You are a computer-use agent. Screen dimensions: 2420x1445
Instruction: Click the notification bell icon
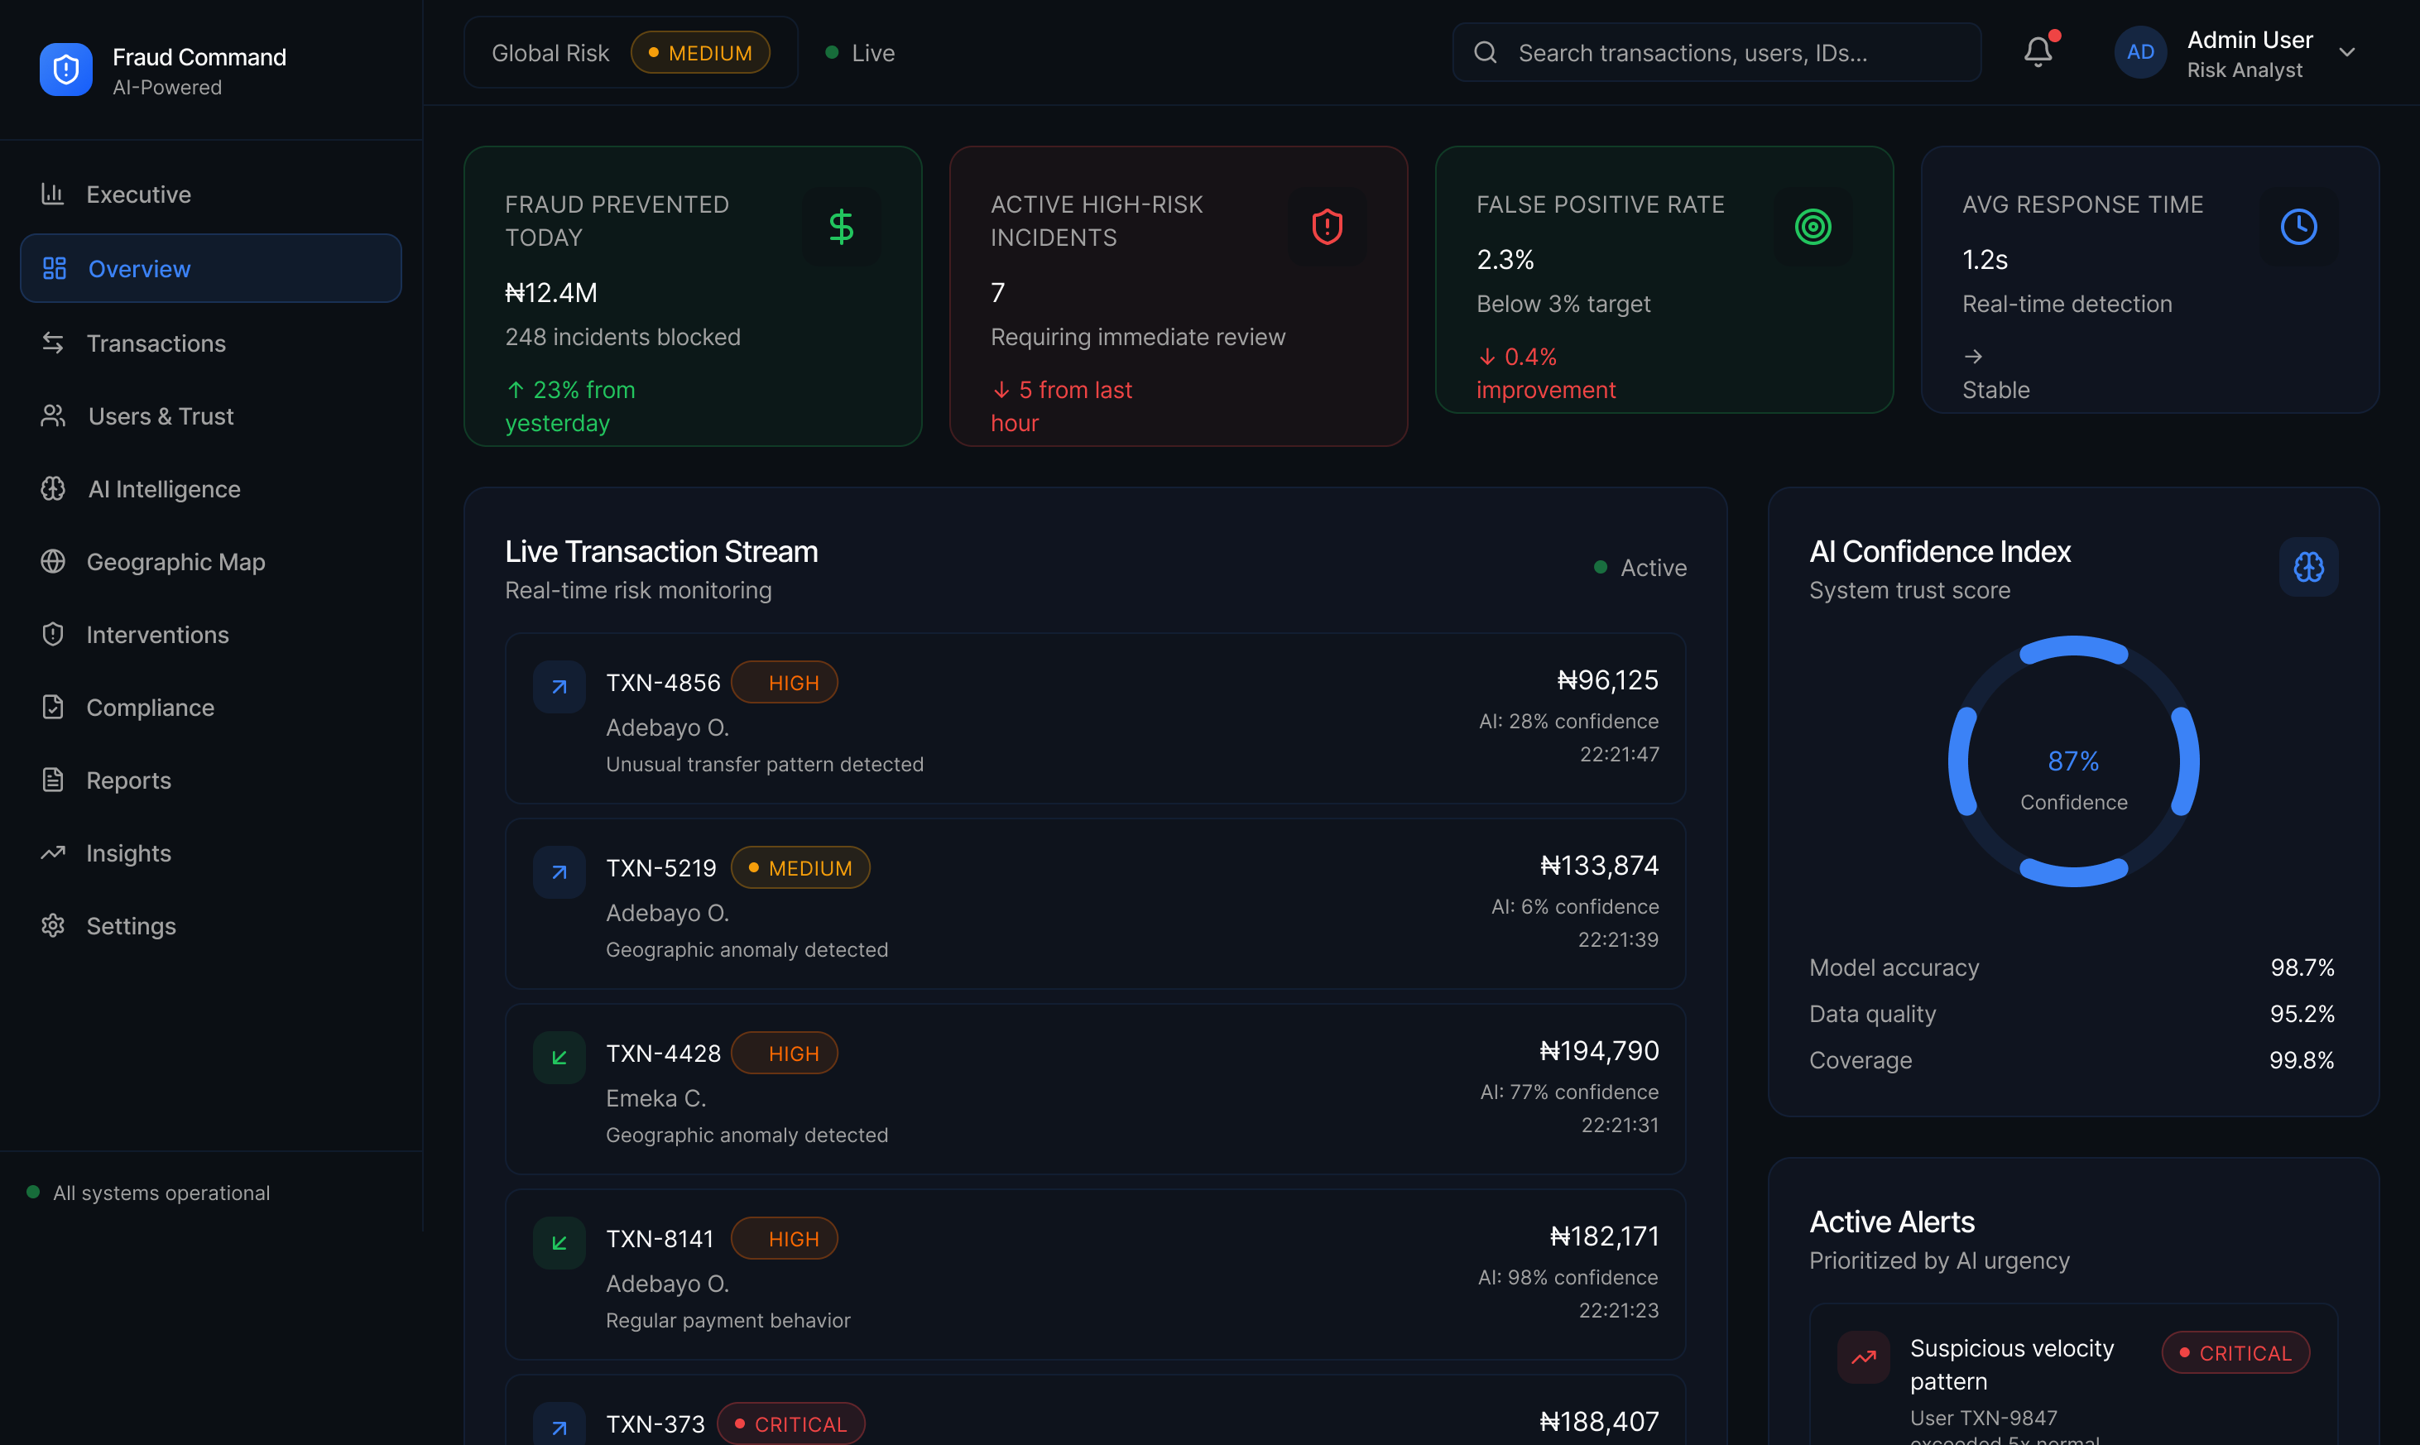point(2038,51)
